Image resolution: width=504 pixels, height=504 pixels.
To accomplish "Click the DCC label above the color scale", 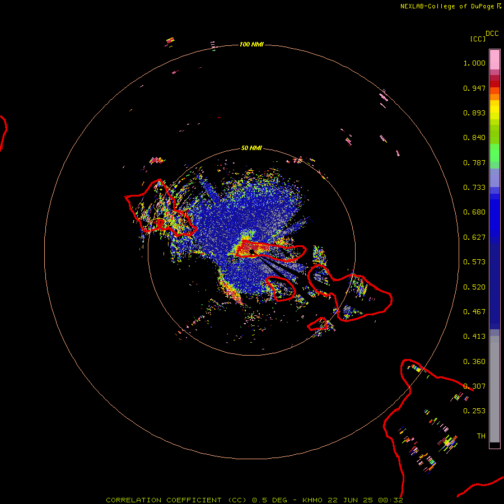I will (492, 34).
